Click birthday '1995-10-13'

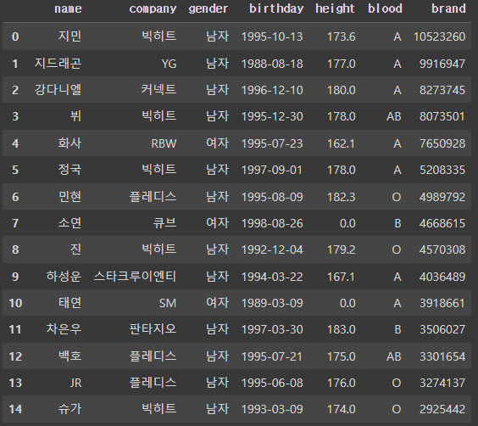pyautogui.click(x=272, y=37)
